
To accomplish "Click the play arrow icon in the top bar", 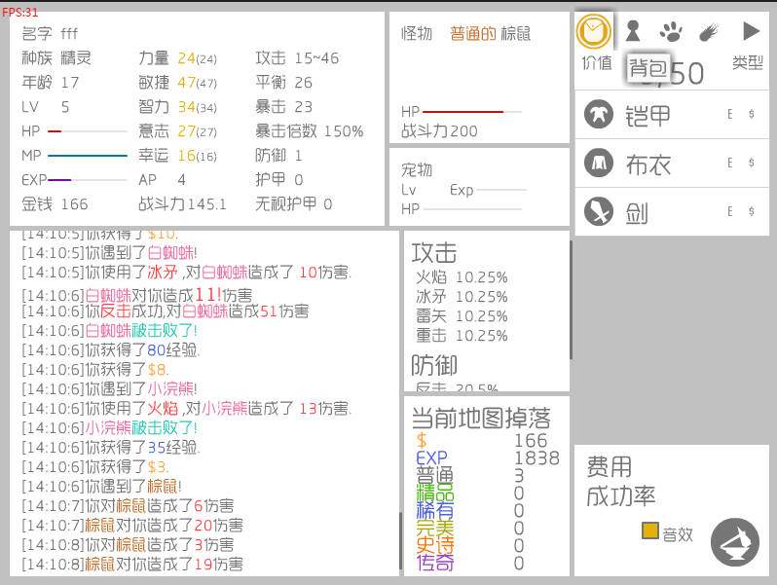I will 752,31.
